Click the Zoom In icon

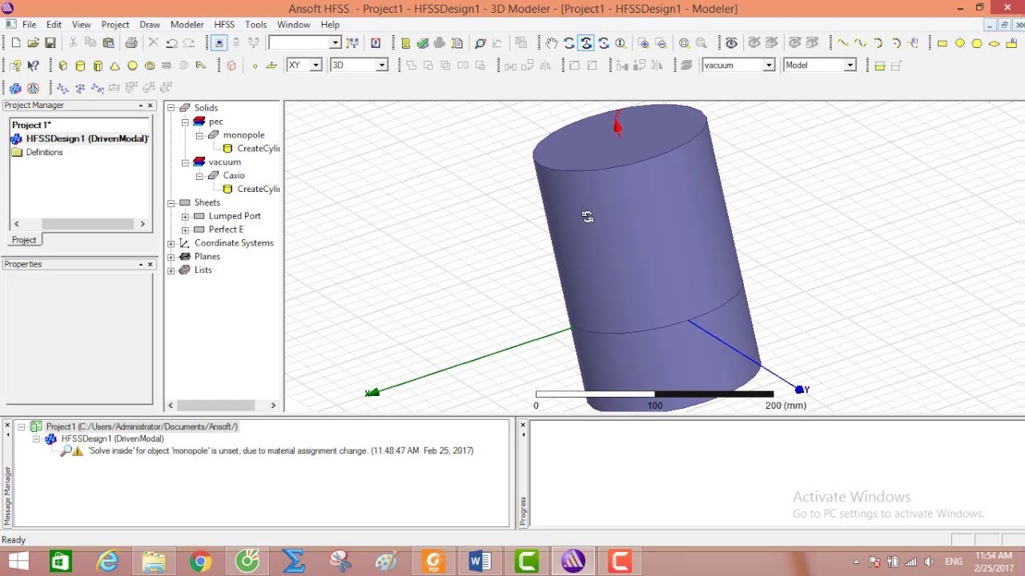[x=644, y=43]
